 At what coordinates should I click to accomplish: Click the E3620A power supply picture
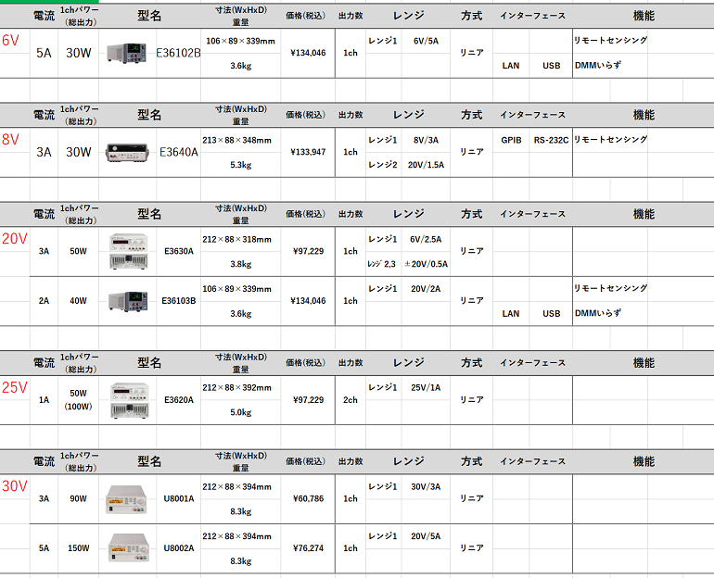pyautogui.click(x=128, y=399)
